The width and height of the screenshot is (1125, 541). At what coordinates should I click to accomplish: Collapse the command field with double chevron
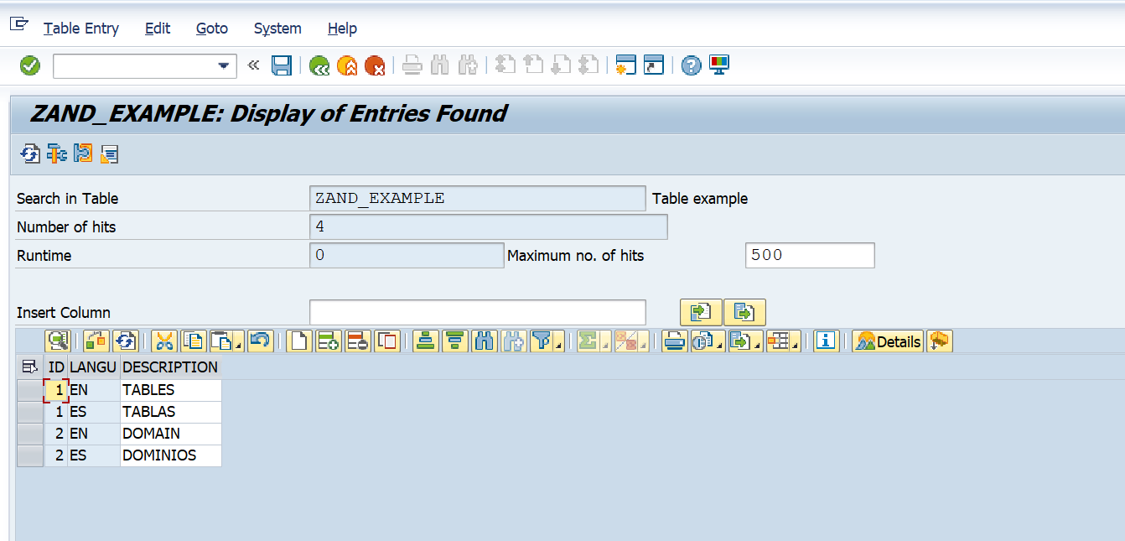[x=253, y=65]
